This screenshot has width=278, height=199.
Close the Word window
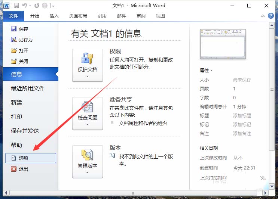pyautogui.click(x=266, y=6)
